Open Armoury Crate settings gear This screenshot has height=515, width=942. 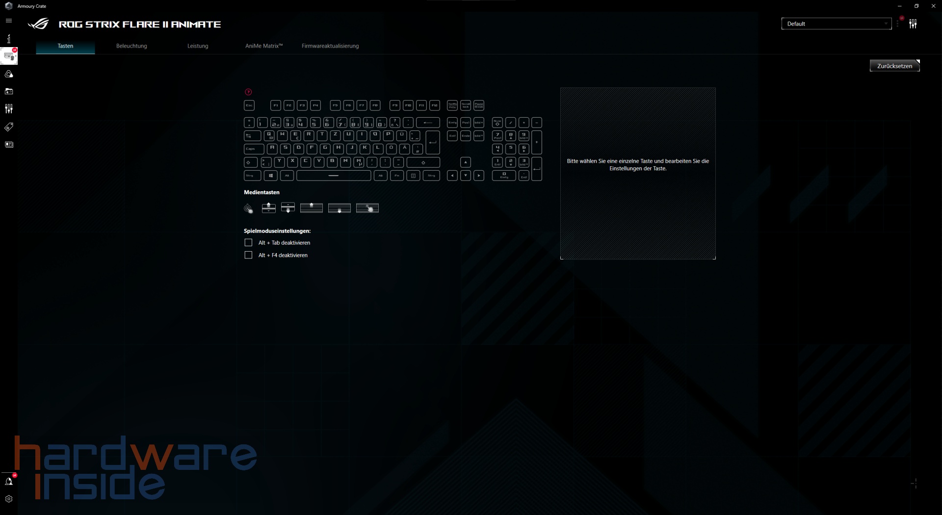[x=9, y=498]
